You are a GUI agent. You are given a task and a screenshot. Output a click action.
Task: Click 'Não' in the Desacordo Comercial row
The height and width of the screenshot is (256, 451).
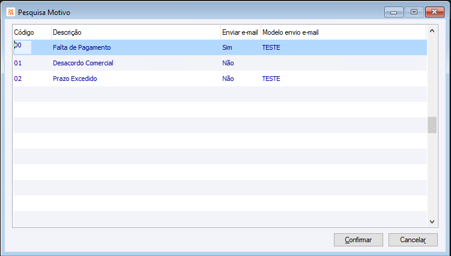228,63
